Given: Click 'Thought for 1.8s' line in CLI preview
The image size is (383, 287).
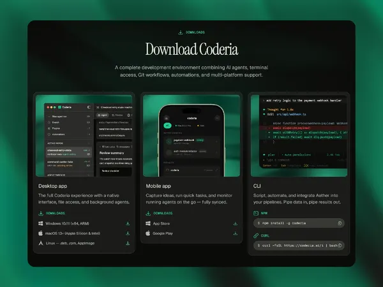Looking at the screenshot, I should tap(280, 110).
